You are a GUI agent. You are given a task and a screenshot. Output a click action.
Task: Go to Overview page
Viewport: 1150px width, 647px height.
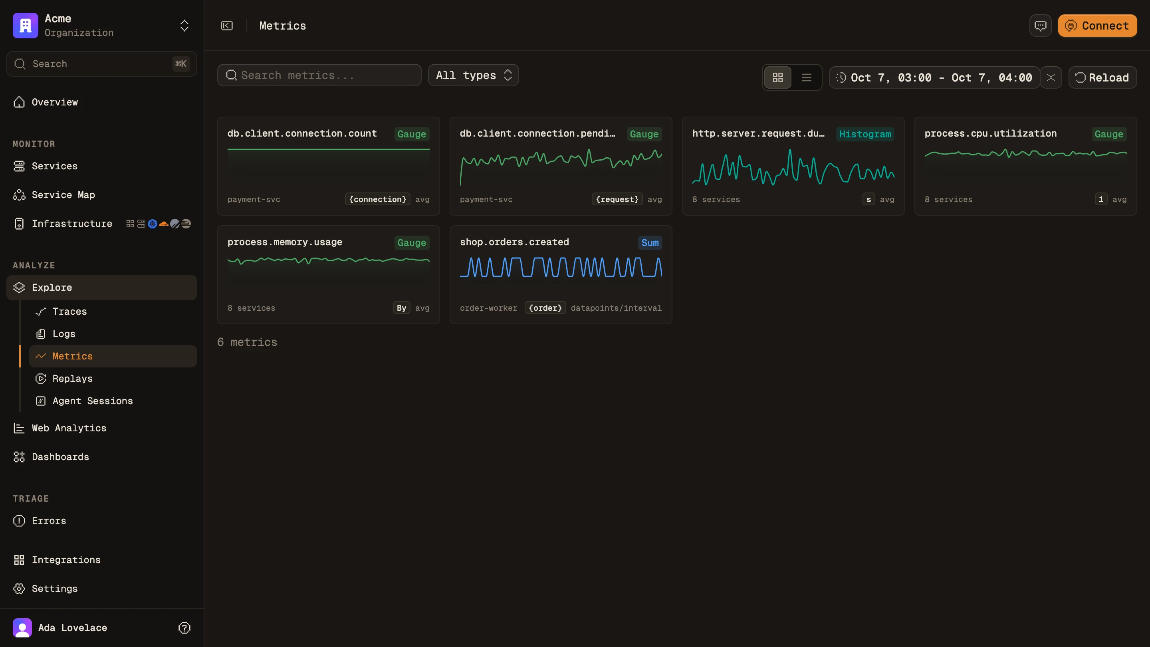point(102,102)
